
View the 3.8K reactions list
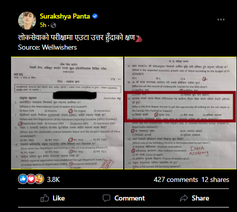[x=53, y=179]
